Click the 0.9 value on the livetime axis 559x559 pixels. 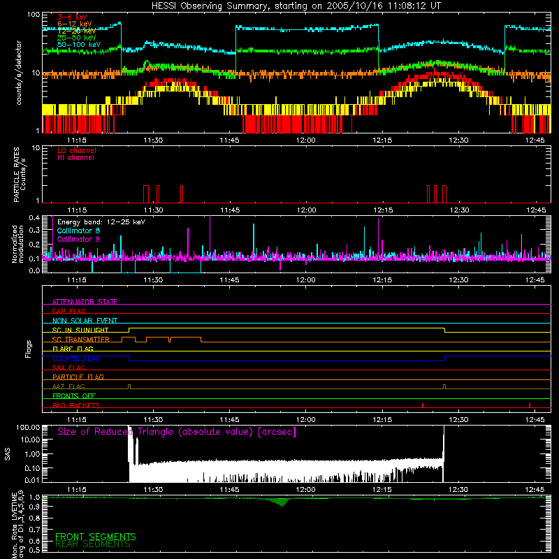34,507
